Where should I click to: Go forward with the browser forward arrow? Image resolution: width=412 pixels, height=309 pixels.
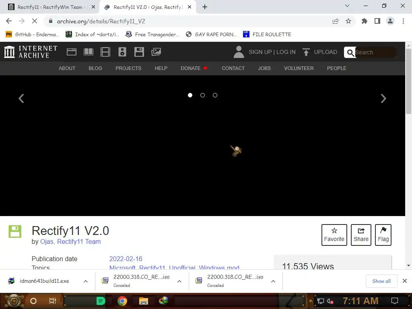[x=22, y=21]
